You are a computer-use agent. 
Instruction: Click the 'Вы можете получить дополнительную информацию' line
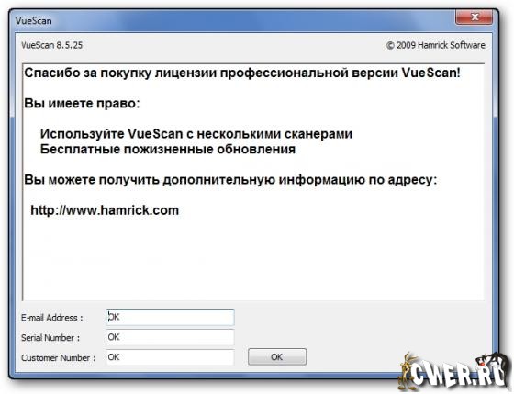(x=230, y=180)
